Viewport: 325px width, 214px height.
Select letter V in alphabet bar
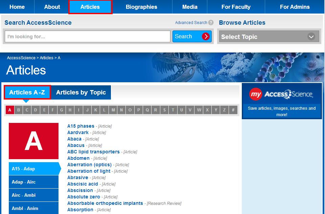click(x=190, y=110)
